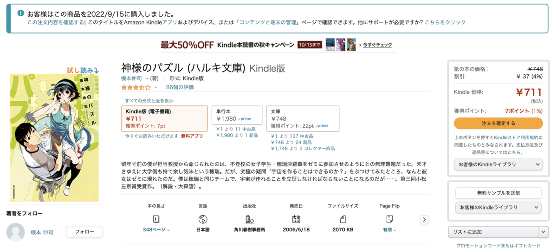Click 2070 KB file size text
This screenshot has height=248, width=557.
point(343,230)
